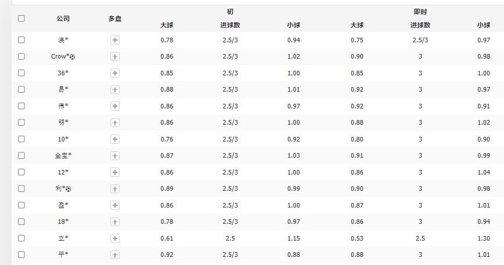Click the soccer ball icon beside Crow*
The image size is (504, 265).
point(73,57)
